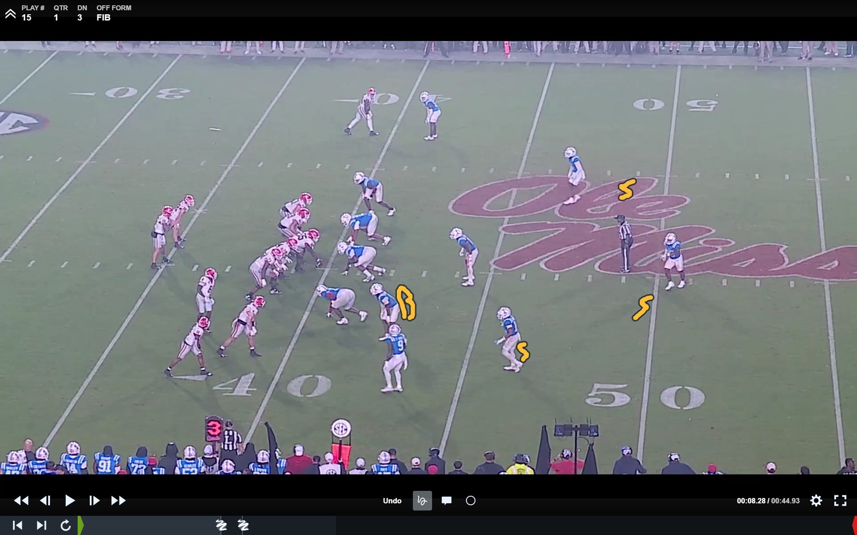Screen dimensions: 857x535
Task: Skip to the previous clip
Action: (x=17, y=525)
